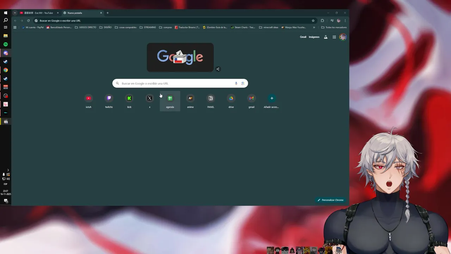
Task: Open the Chrome profile avatar in toolbar
Action: coord(339,20)
